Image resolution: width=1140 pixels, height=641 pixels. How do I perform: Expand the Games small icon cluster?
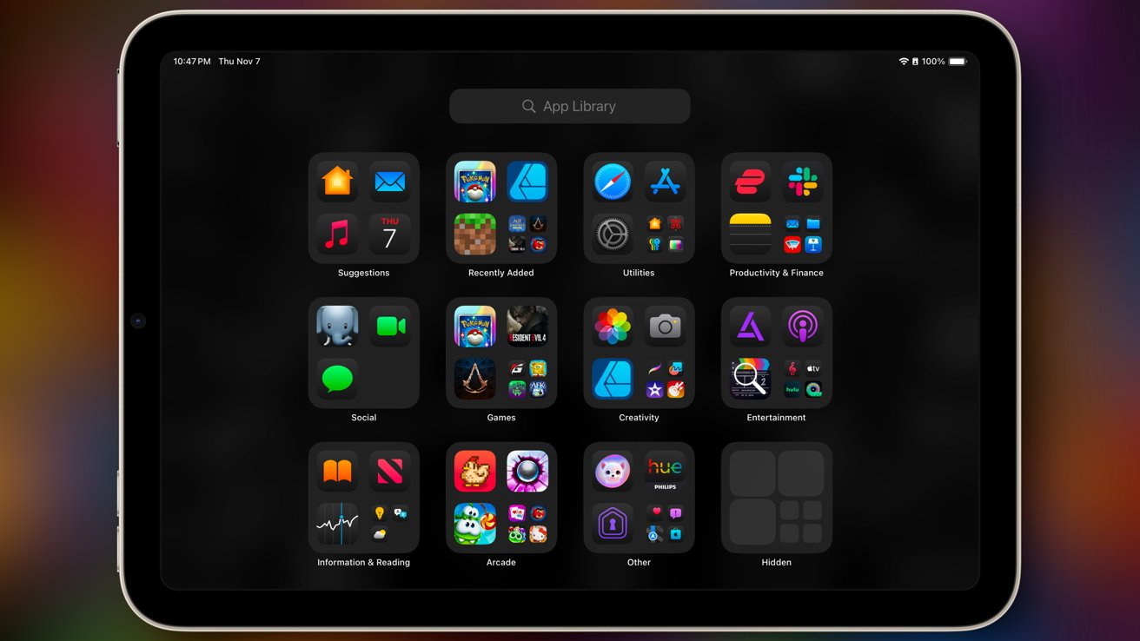[x=527, y=379]
